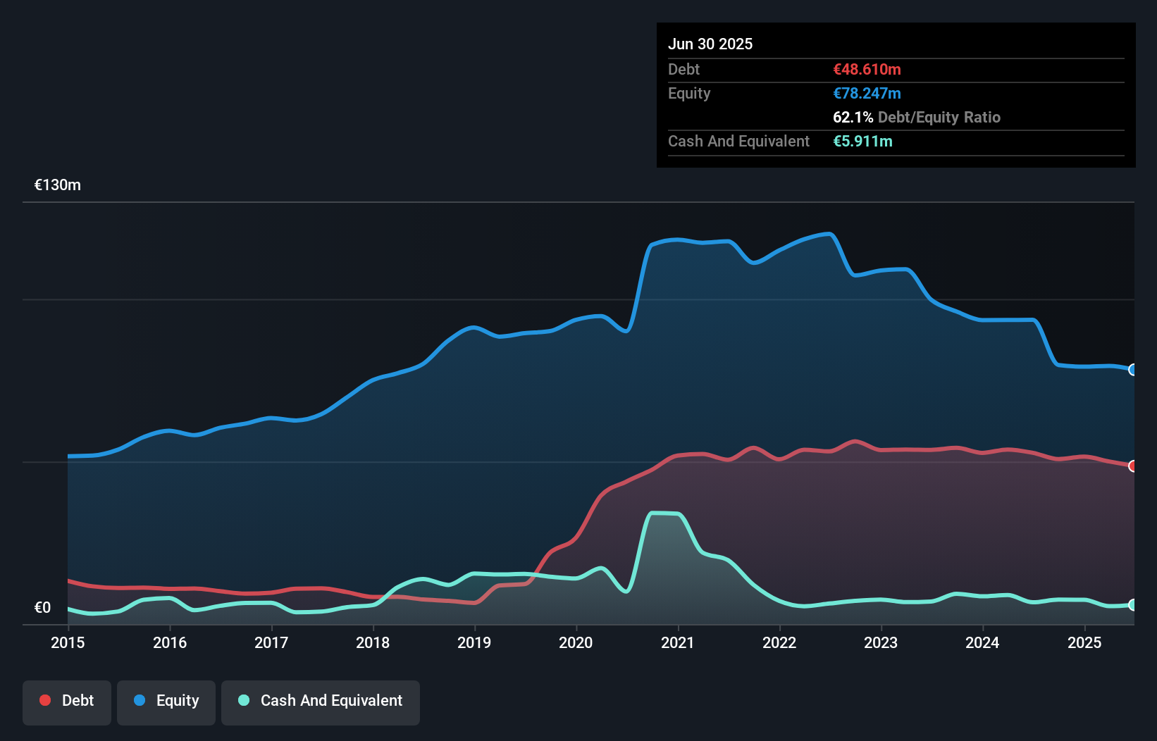Click the teal Cash value €5.911m swatch
Viewport: 1157px width, 741px height.
click(x=862, y=141)
